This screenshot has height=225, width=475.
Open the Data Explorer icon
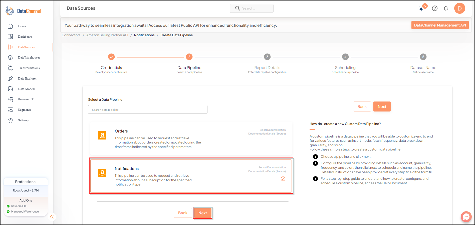tap(10, 78)
